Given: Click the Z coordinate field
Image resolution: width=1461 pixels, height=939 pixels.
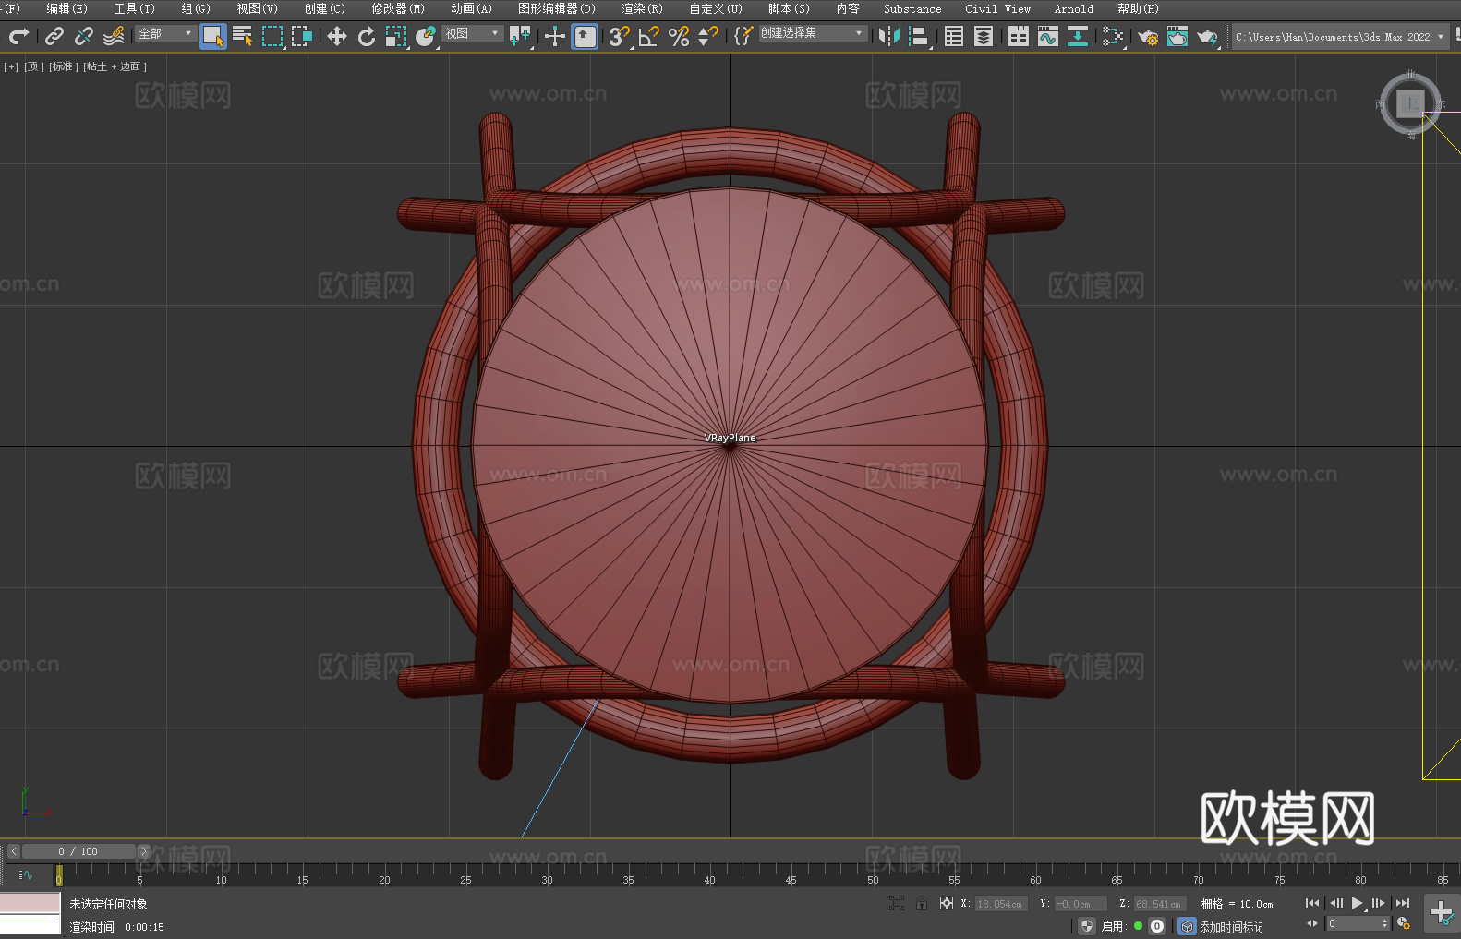Looking at the screenshot, I should pyautogui.click(x=1159, y=904).
